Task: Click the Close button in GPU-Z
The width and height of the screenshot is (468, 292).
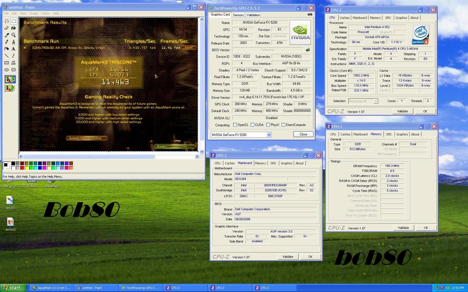Action: coord(303,134)
